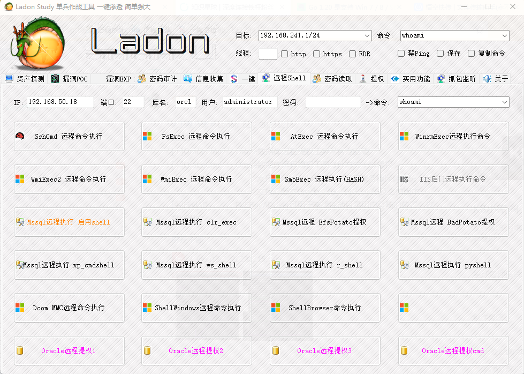The height and width of the screenshot is (374, 524).
Task: Click the 密码读取 tab icon
Action: tap(317, 79)
